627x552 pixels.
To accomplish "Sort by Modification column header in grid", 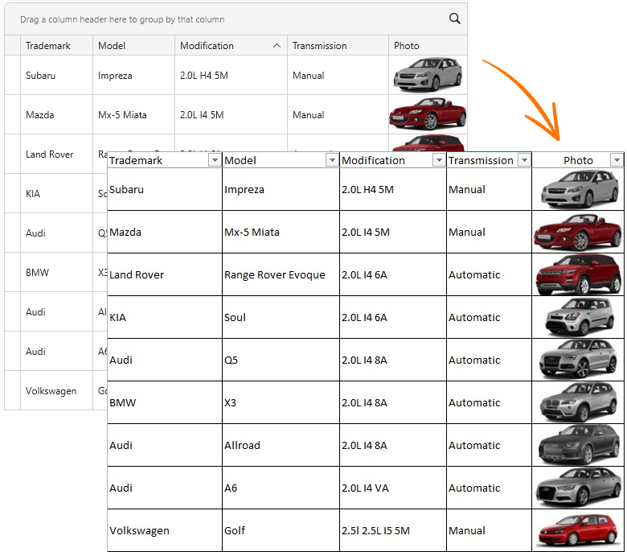I will pos(231,46).
